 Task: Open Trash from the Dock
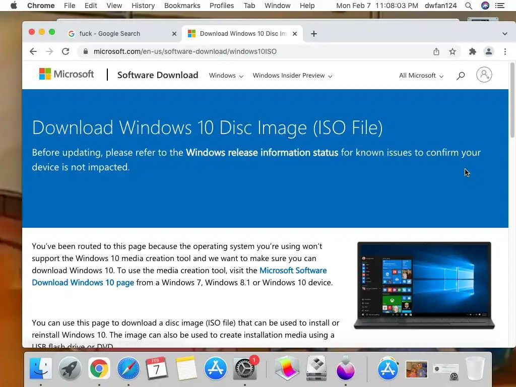[475, 368]
